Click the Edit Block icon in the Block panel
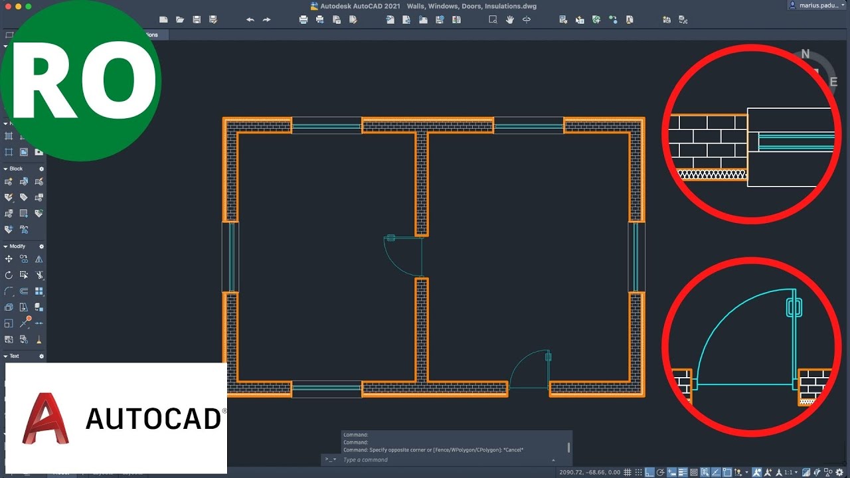Image resolution: width=850 pixels, height=478 pixels. (39, 181)
